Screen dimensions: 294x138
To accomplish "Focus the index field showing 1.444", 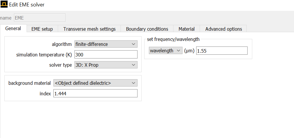I will [x=95, y=94].
